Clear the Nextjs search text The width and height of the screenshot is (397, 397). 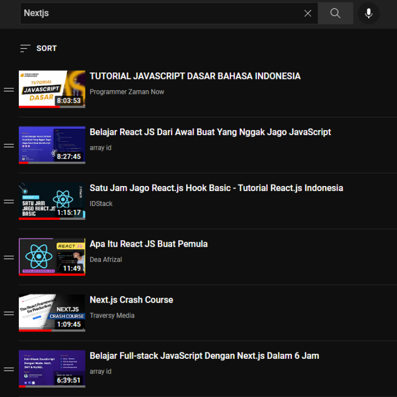click(x=308, y=13)
